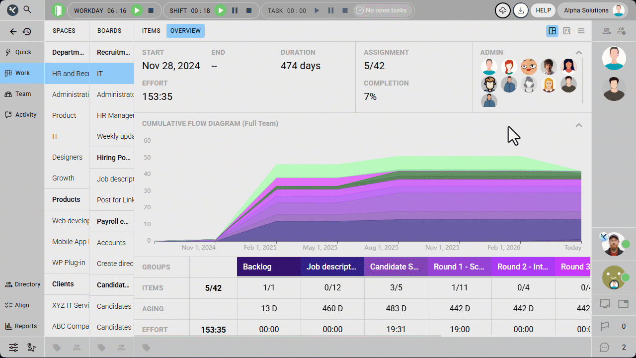Collapse the Admin panel chevron
Viewport: 636px width, 358px height.
pos(578,52)
